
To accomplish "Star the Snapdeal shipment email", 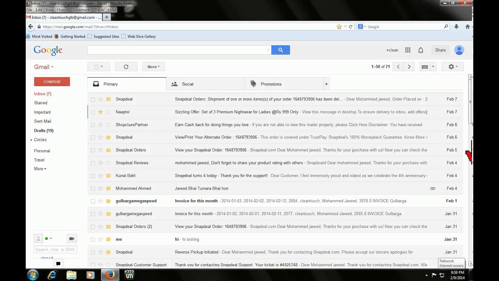I will pyautogui.click(x=101, y=99).
